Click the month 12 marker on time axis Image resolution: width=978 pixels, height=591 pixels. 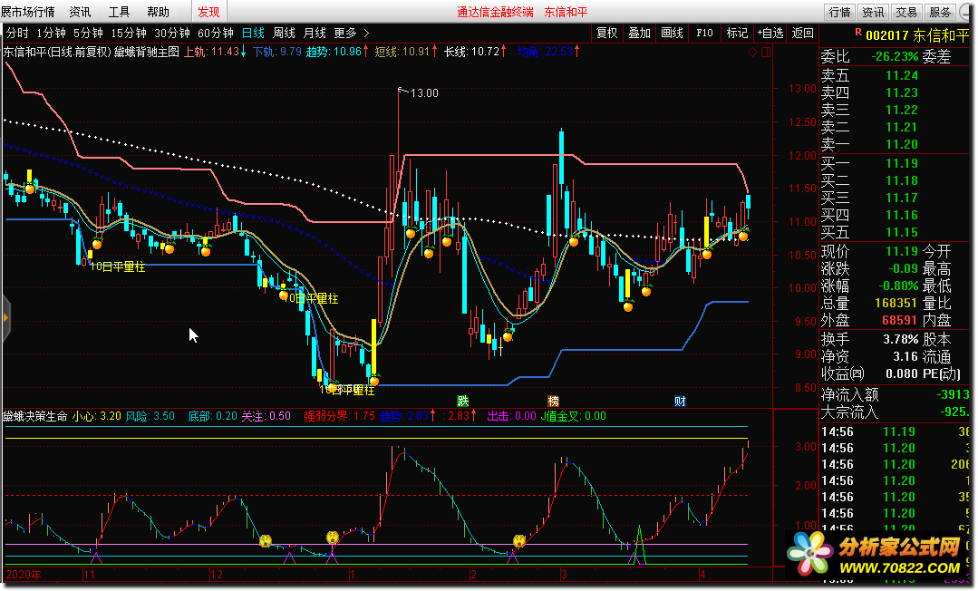[x=217, y=574]
